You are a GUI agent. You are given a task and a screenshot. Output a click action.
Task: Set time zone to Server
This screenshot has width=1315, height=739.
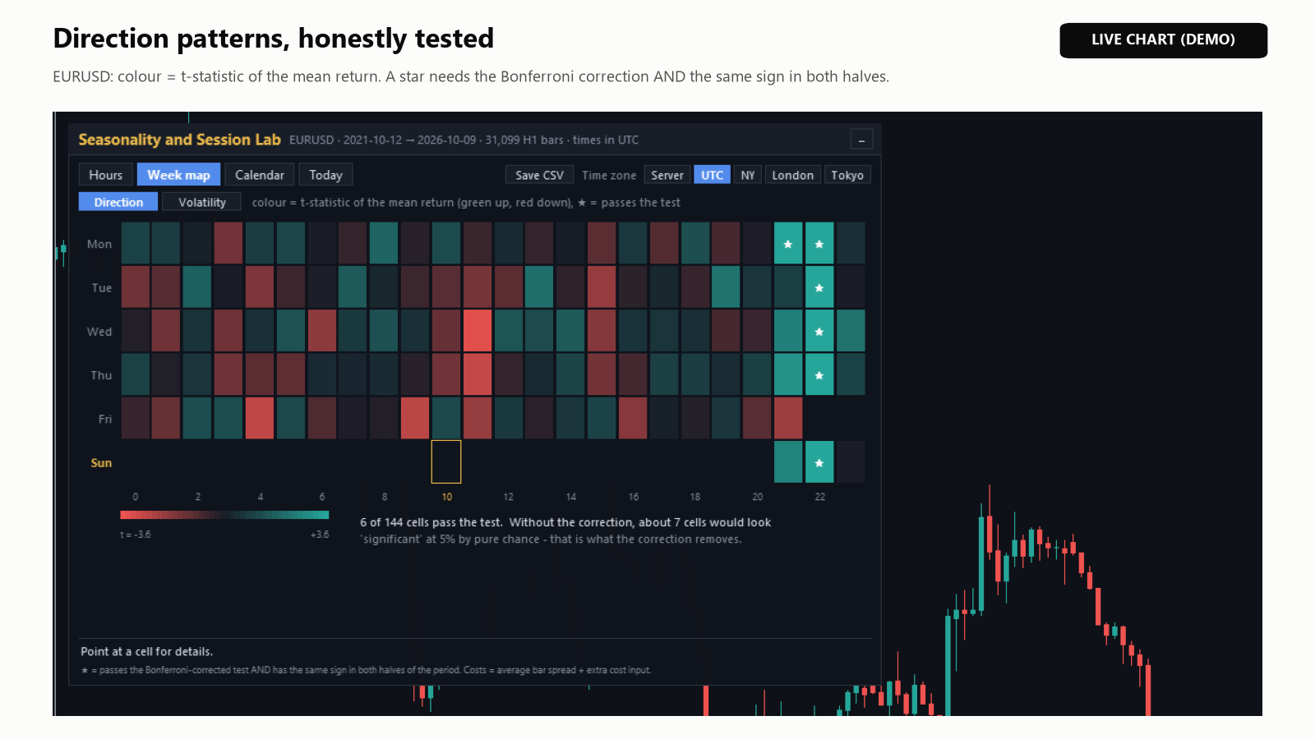click(667, 175)
